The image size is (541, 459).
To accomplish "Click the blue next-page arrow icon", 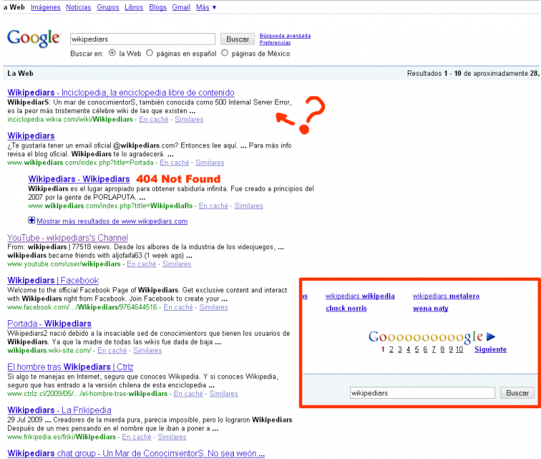I will pyautogui.click(x=491, y=336).
